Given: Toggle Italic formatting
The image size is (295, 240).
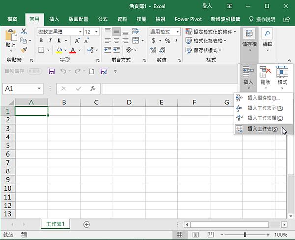Looking at the screenshot, I should tap(50, 40).
